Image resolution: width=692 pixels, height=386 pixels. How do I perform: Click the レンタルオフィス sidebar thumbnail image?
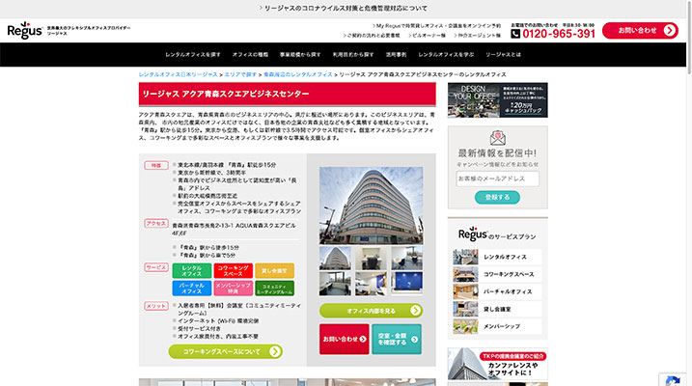click(465, 257)
